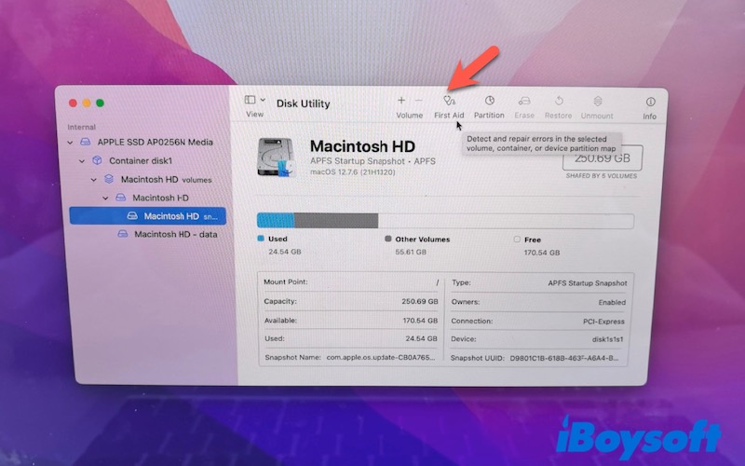The height and width of the screenshot is (466, 745).
Task: Collapse APPLE SSD AP0256N Media chevron
Action: pyautogui.click(x=71, y=143)
